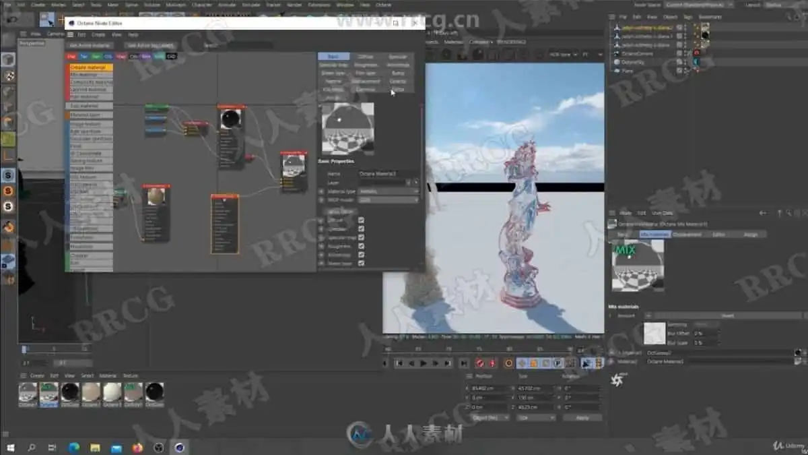Open the Assign tab in Attribute Manager

750,235
